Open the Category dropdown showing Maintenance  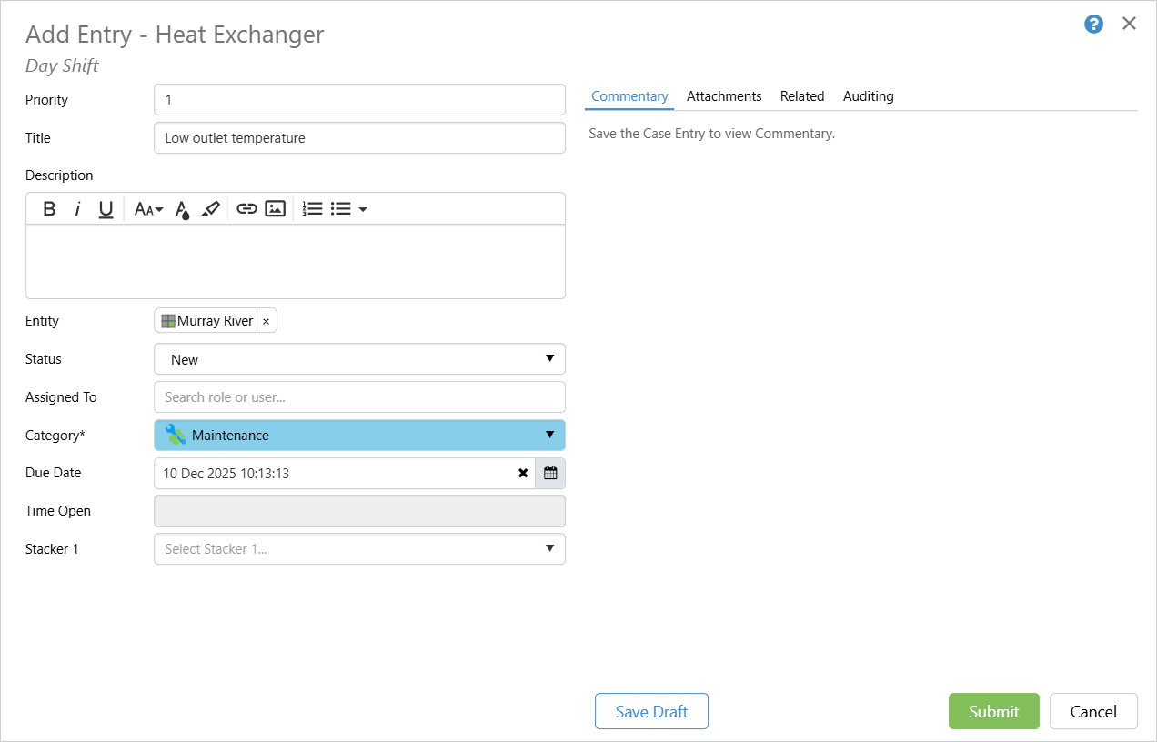(x=359, y=436)
